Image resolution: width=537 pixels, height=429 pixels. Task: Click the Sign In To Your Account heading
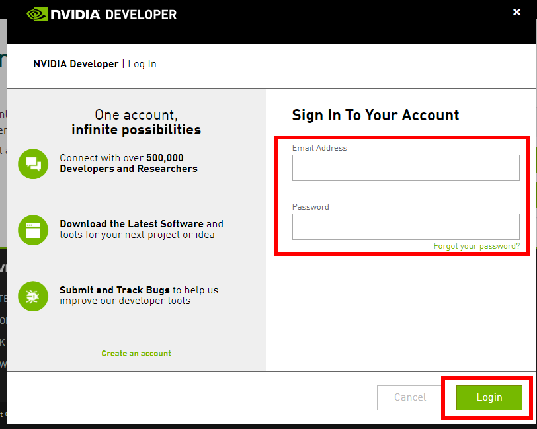coord(376,115)
